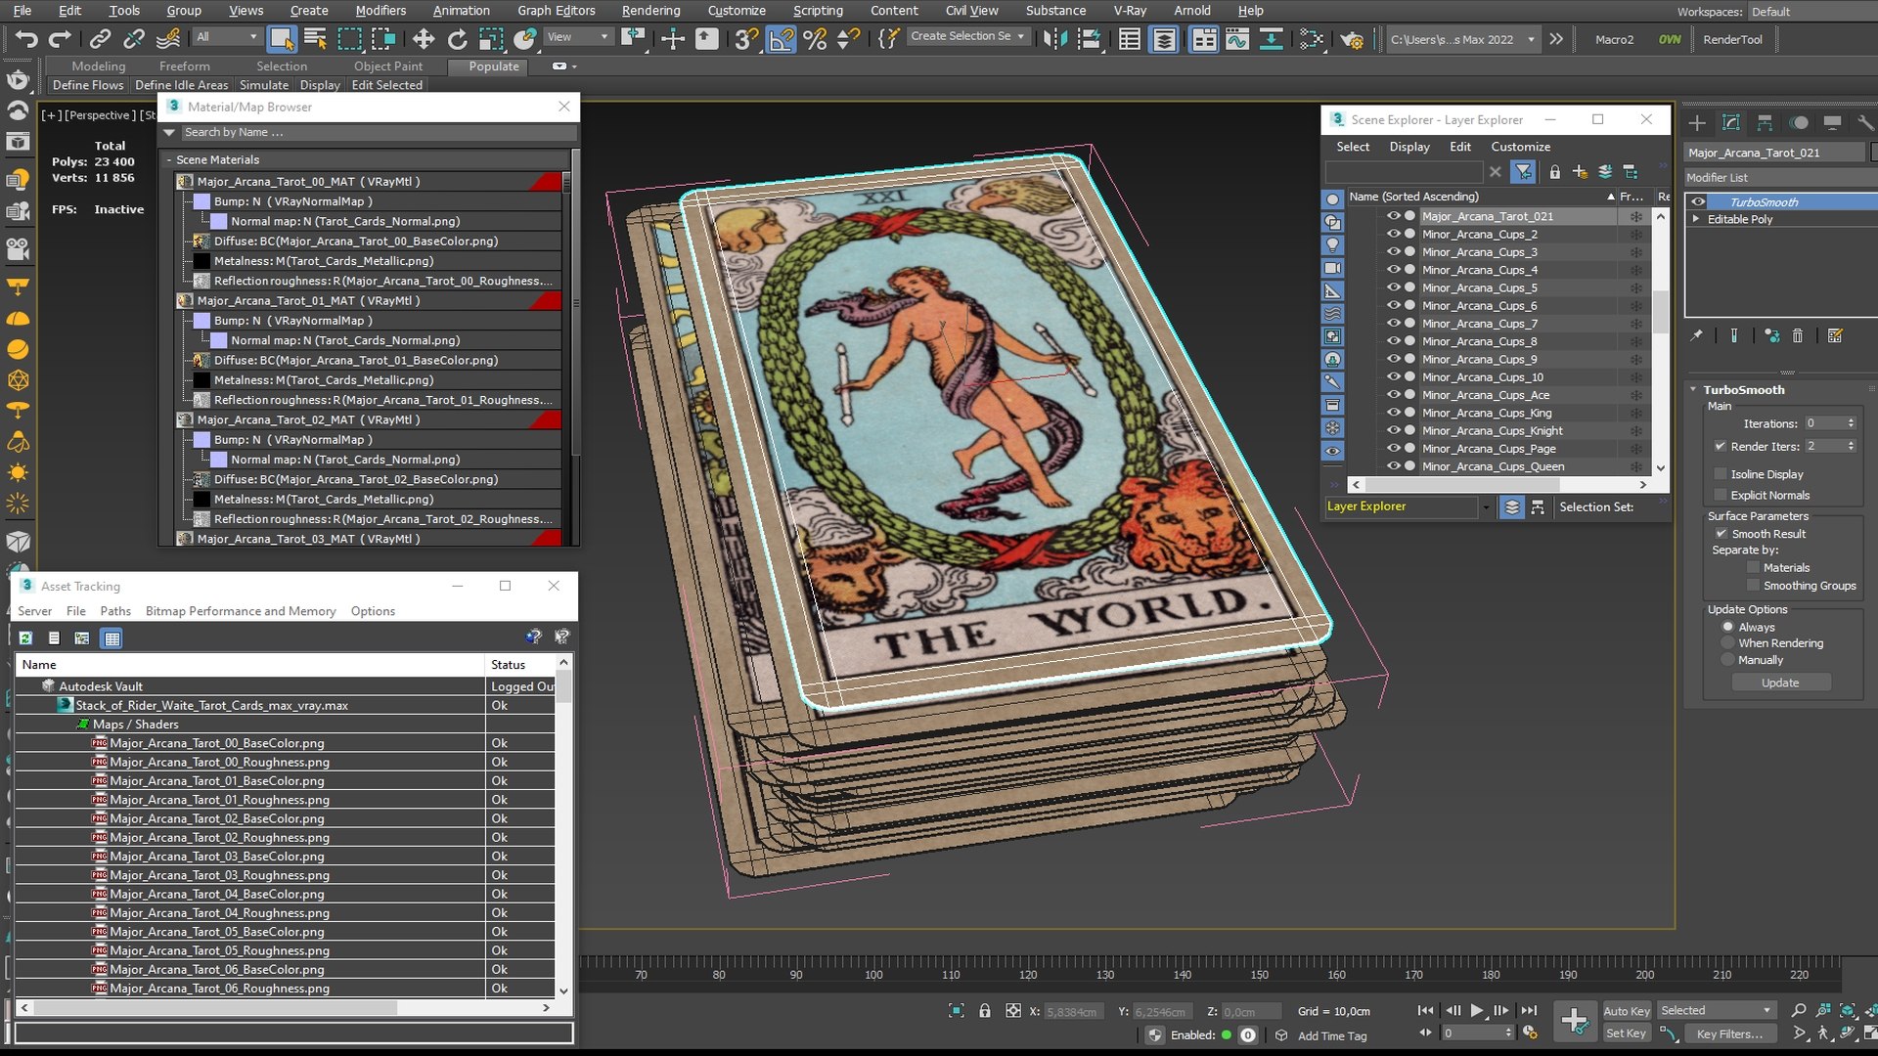Click Material Browser Search by Name field
This screenshot has width=1878, height=1056.
coord(379,132)
